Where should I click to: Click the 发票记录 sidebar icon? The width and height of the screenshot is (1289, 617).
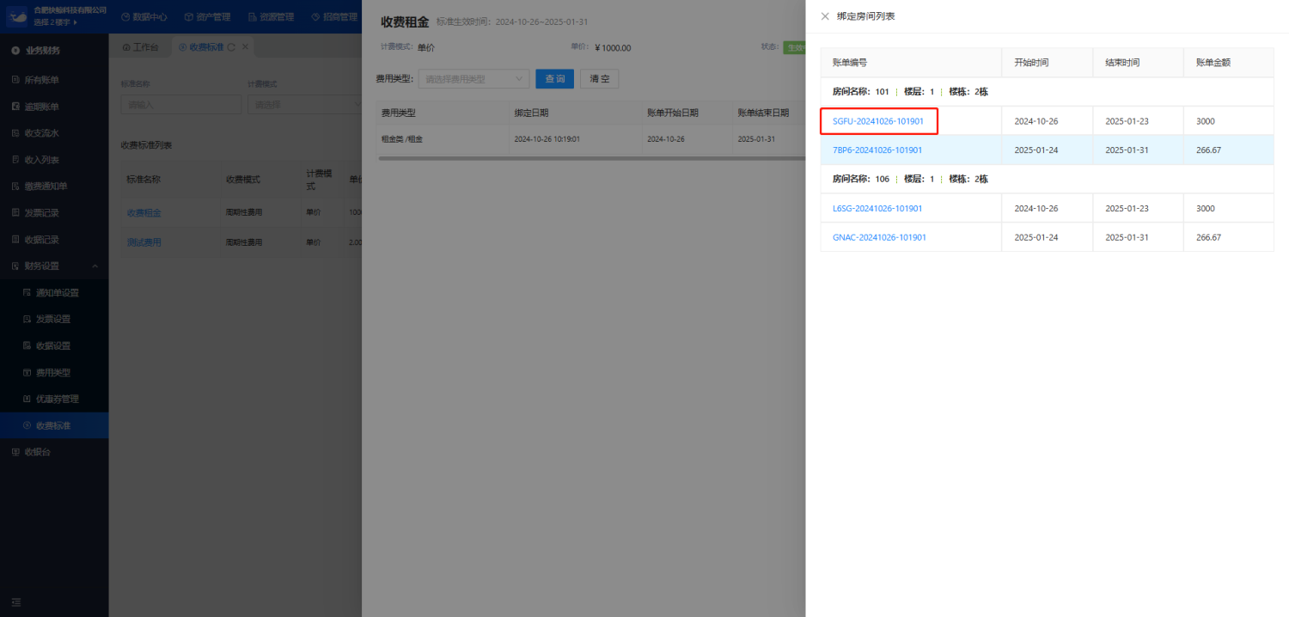point(15,212)
